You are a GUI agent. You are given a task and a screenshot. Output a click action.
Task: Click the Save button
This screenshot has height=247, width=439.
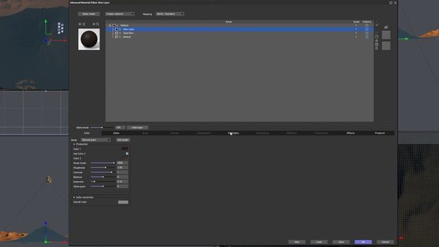point(341,242)
